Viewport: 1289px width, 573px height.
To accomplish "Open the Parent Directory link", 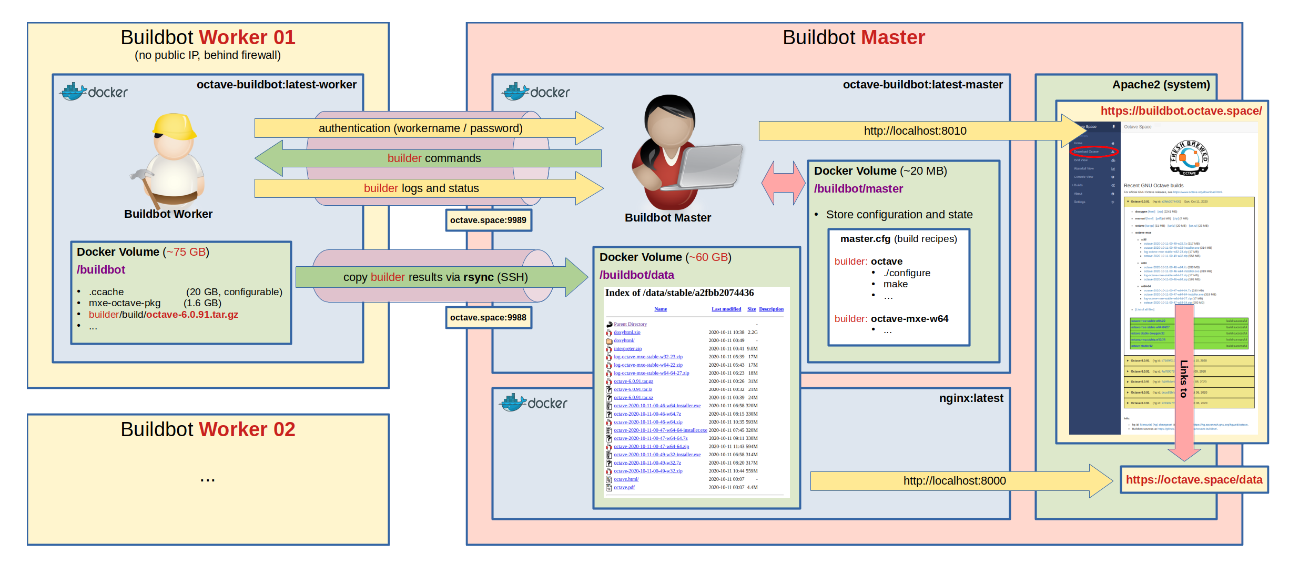I will click(630, 325).
